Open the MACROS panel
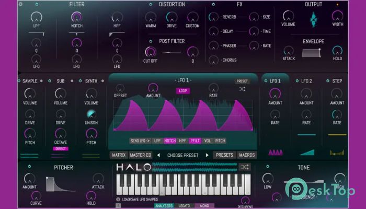366x209 pixels. pyautogui.click(x=247, y=155)
